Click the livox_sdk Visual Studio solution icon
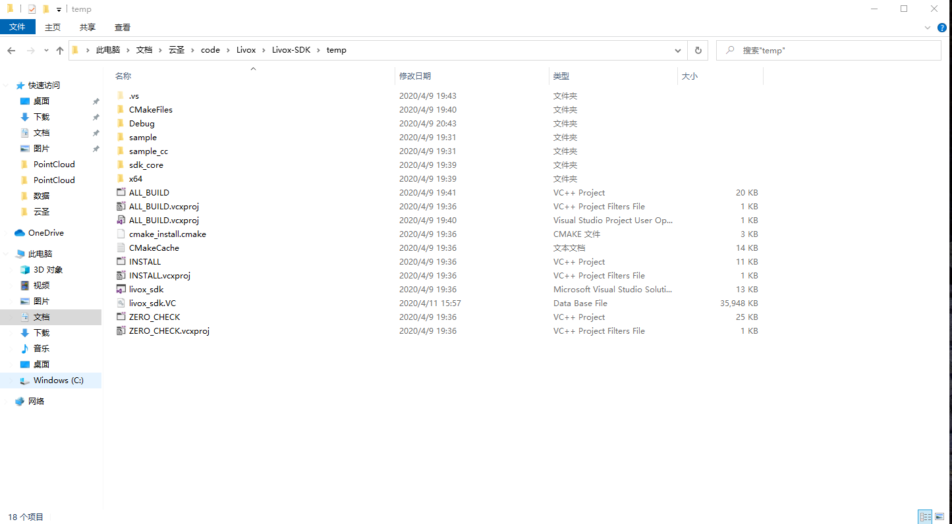This screenshot has width=952, height=524. 121,289
